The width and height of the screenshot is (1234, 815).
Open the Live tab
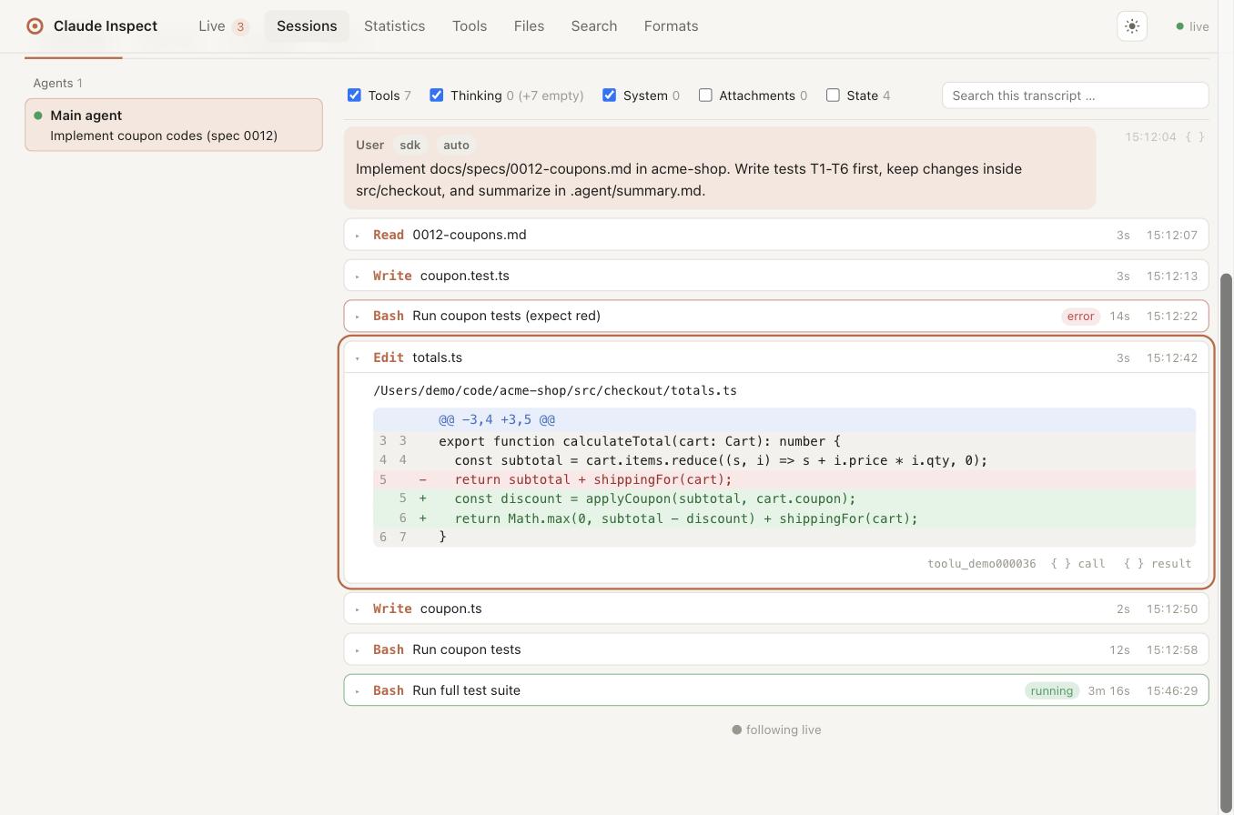point(223,26)
